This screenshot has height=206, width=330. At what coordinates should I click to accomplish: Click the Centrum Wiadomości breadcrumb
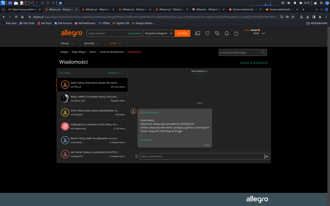coord(112,52)
